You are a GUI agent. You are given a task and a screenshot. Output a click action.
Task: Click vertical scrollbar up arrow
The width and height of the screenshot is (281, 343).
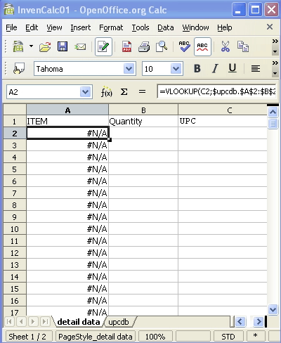click(x=273, y=112)
